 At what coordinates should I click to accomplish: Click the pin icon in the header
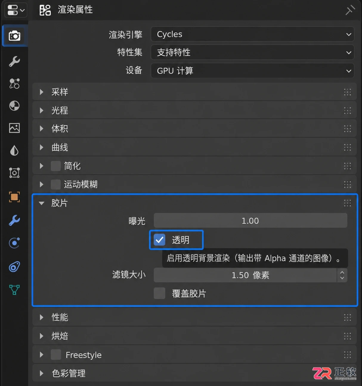(350, 10)
